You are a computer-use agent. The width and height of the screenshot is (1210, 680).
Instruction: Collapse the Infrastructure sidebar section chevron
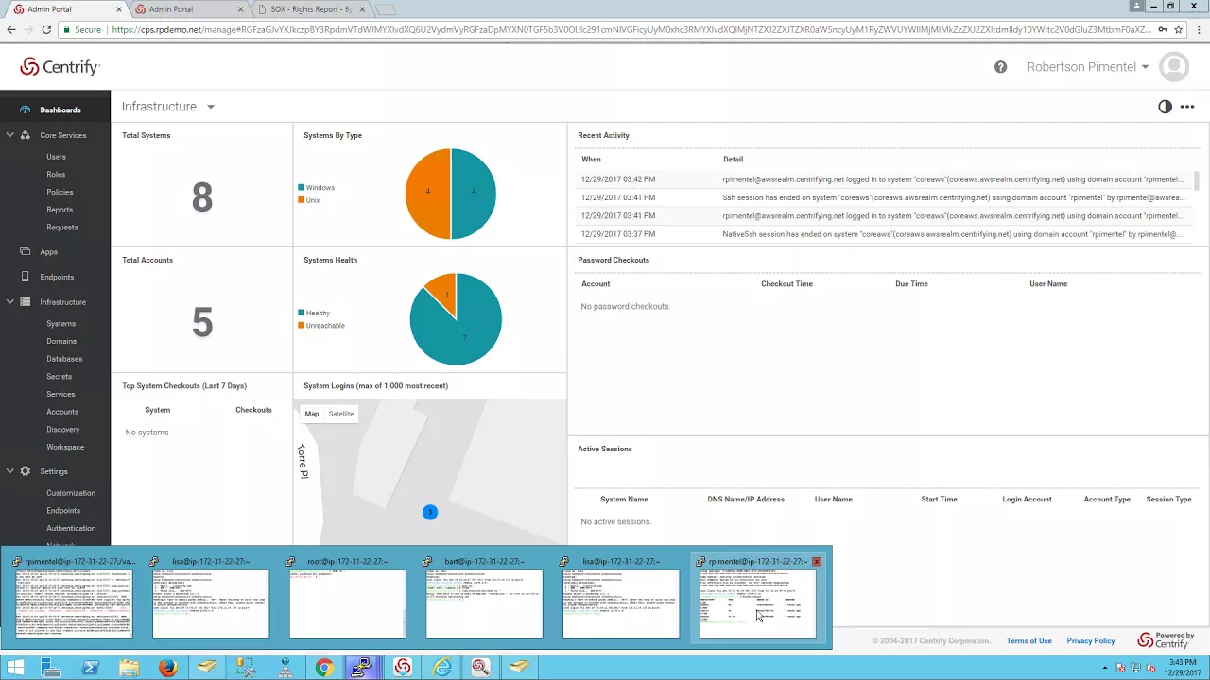pyautogui.click(x=10, y=301)
